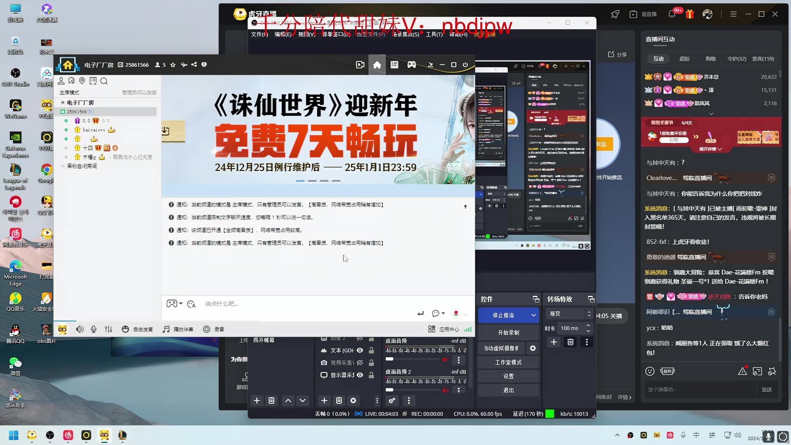Viewport: 791px width, 445px height.
Task: Open Huya gift box icon
Action: (690, 14)
